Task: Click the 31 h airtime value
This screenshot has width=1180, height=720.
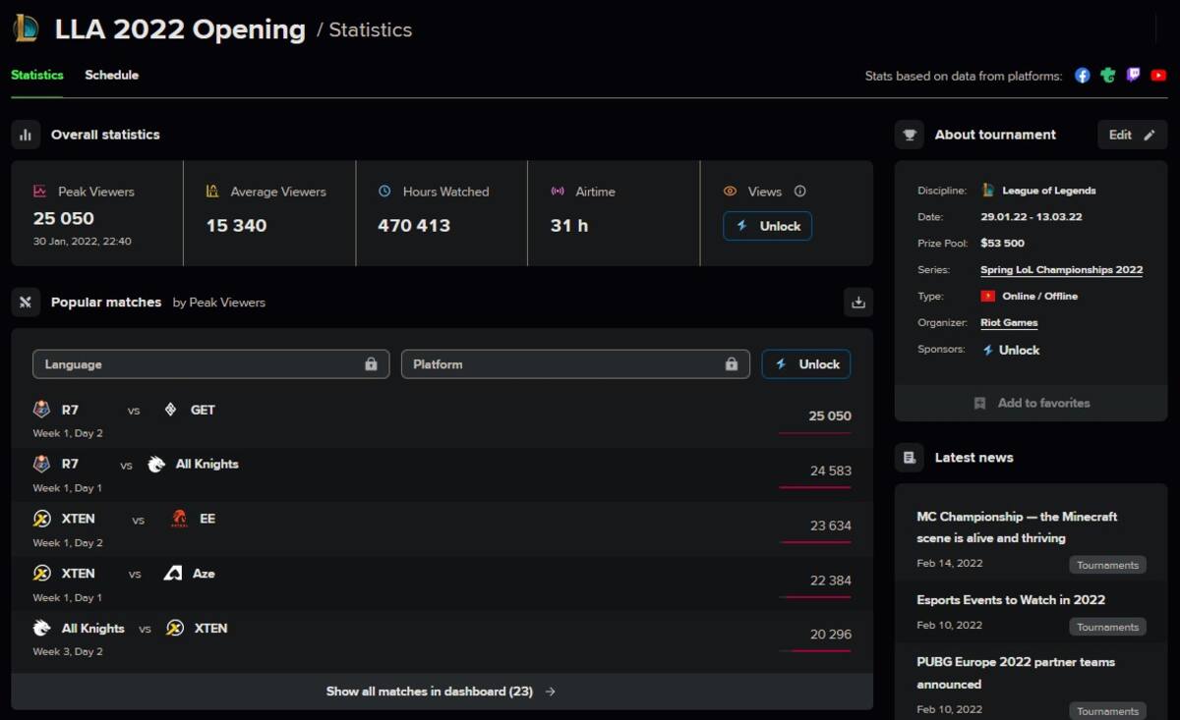Action: point(569,226)
